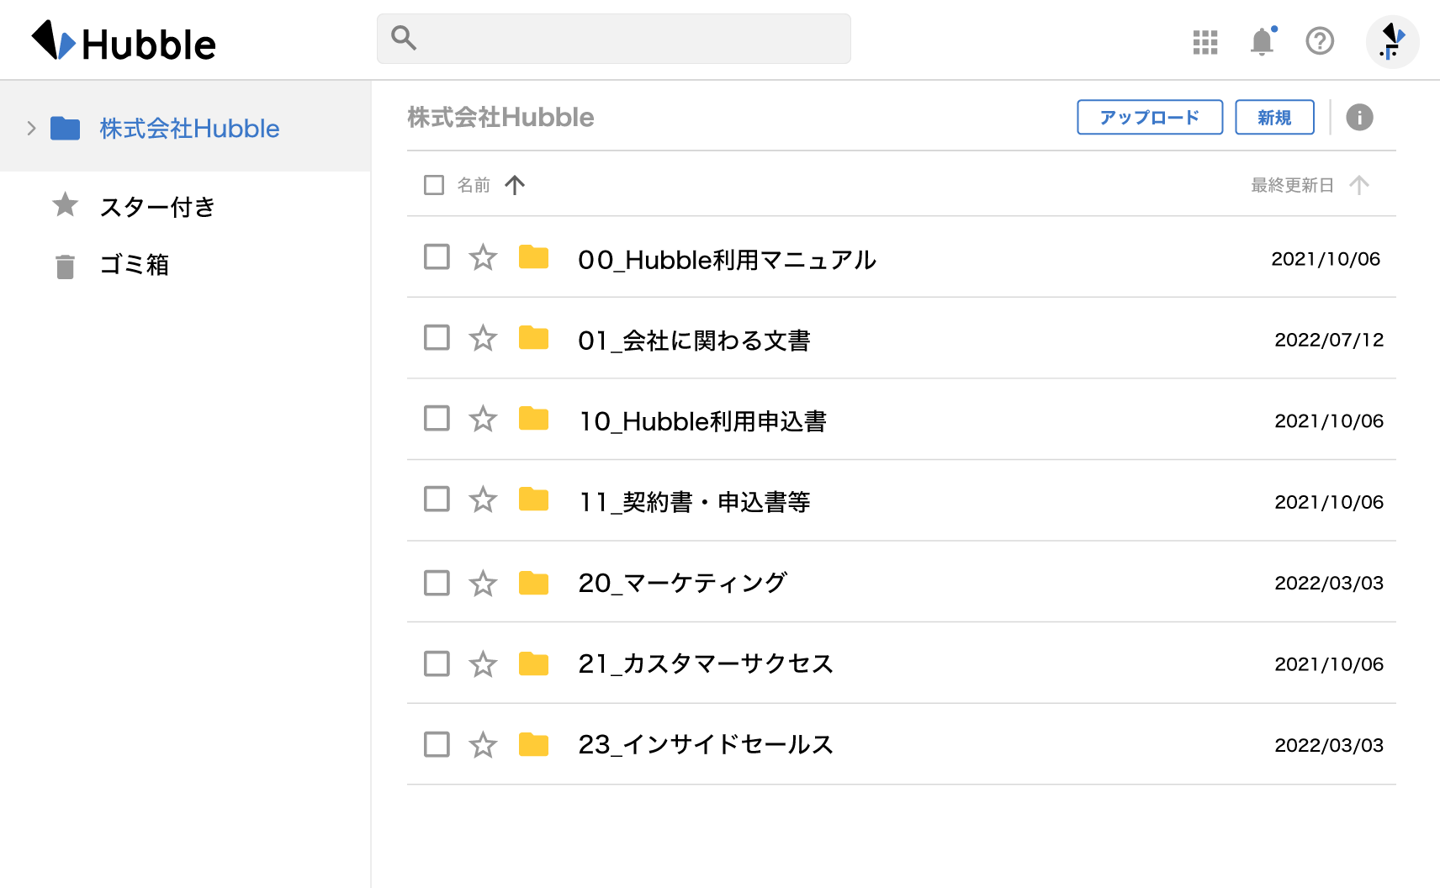The image size is (1440, 888).
Task: Click date 2021/10/06 in the 11_契約書・申込書等 row
Action: (1329, 502)
